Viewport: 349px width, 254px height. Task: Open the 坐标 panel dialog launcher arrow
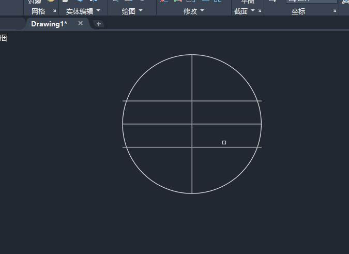tap(335, 11)
